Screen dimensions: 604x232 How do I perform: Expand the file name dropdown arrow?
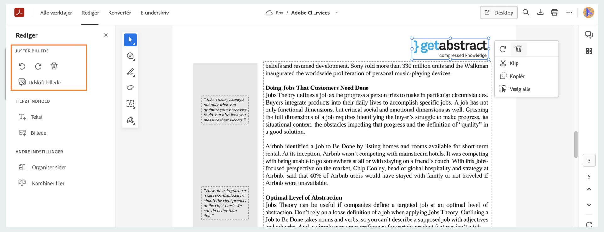click(x=337, y=13)
